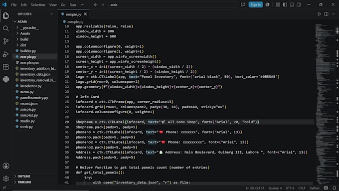Screen dimensions: 339x191
Task: Open the Copilot chat icon in title bar
Action: pos(243,5)
